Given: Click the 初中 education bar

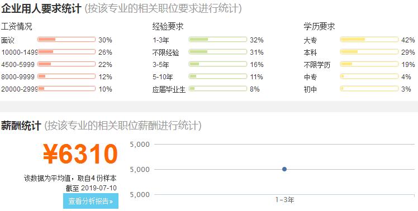Looking at the screenshot, I should [369, 88].
